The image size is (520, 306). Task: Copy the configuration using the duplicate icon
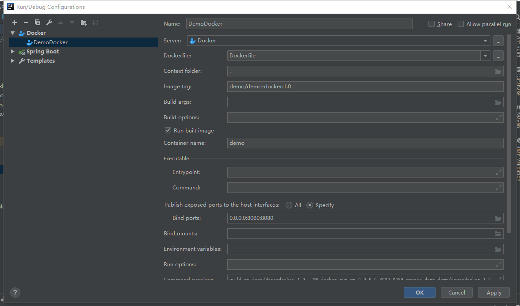pyautogui.click(x=38, y=23)
